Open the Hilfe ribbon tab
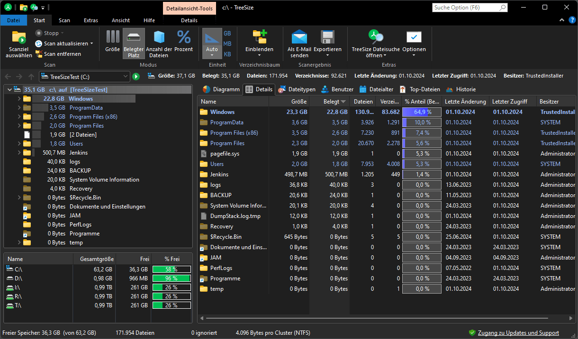 pos(149,20)
